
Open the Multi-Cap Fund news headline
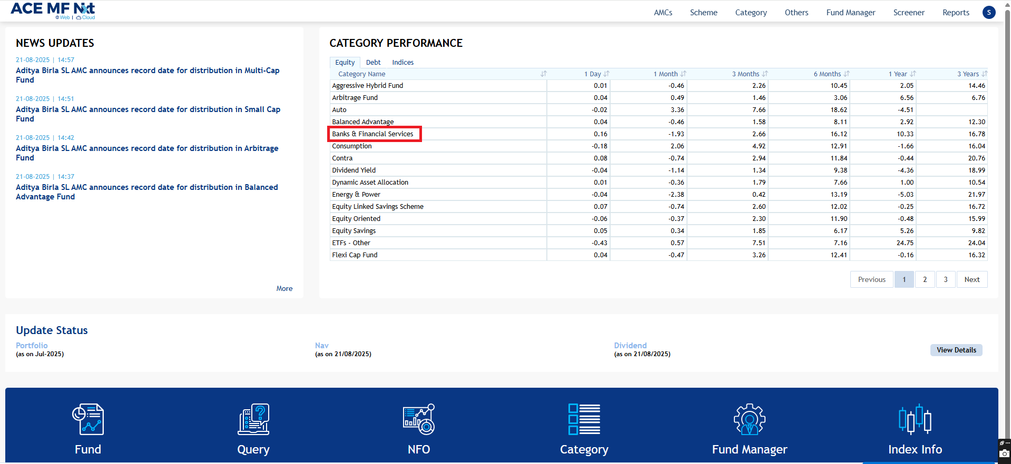pyautogui.click(x=148, y=75)
